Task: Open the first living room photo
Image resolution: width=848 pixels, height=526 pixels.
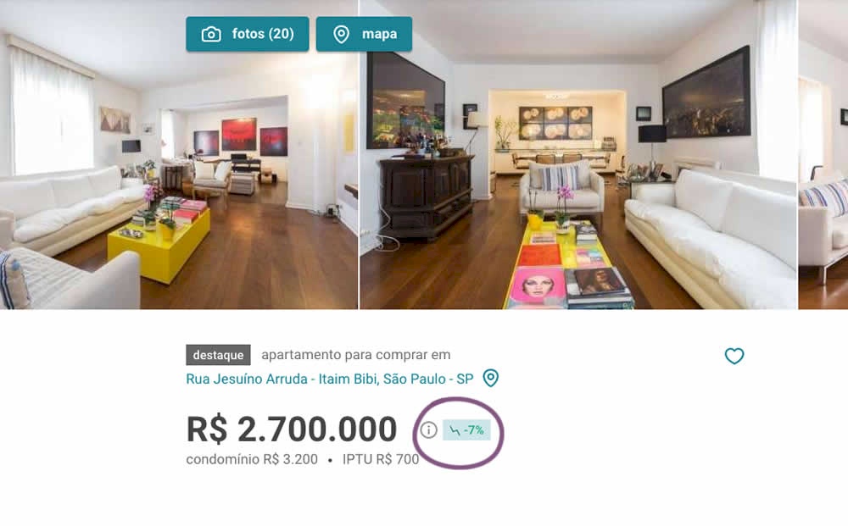Action: tap(178, 154)
